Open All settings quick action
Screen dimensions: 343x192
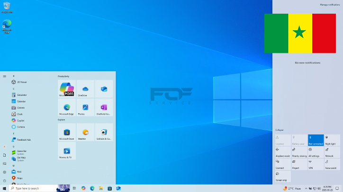(316, 152)
